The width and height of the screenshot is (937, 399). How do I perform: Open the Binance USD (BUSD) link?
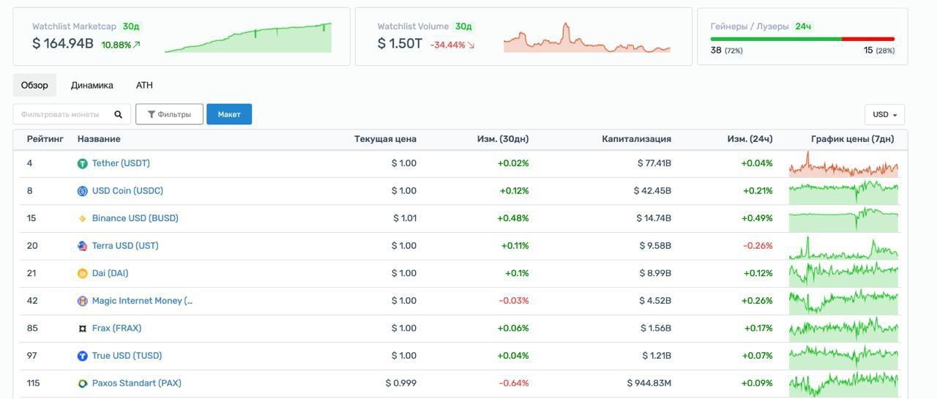click(x=135, y=218)
